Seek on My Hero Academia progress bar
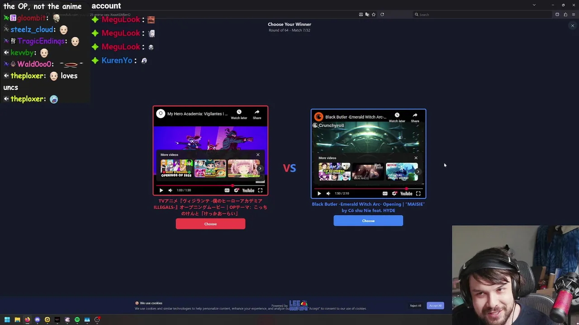 [x=210, y=185]
